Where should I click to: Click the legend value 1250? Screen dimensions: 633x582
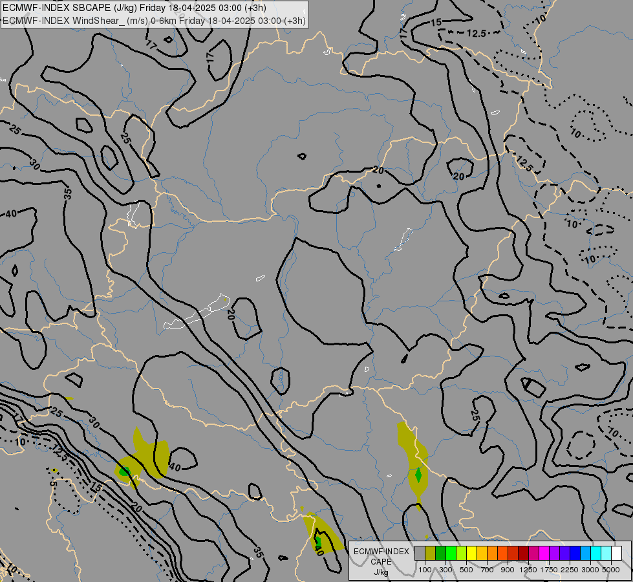click(528, 570)
